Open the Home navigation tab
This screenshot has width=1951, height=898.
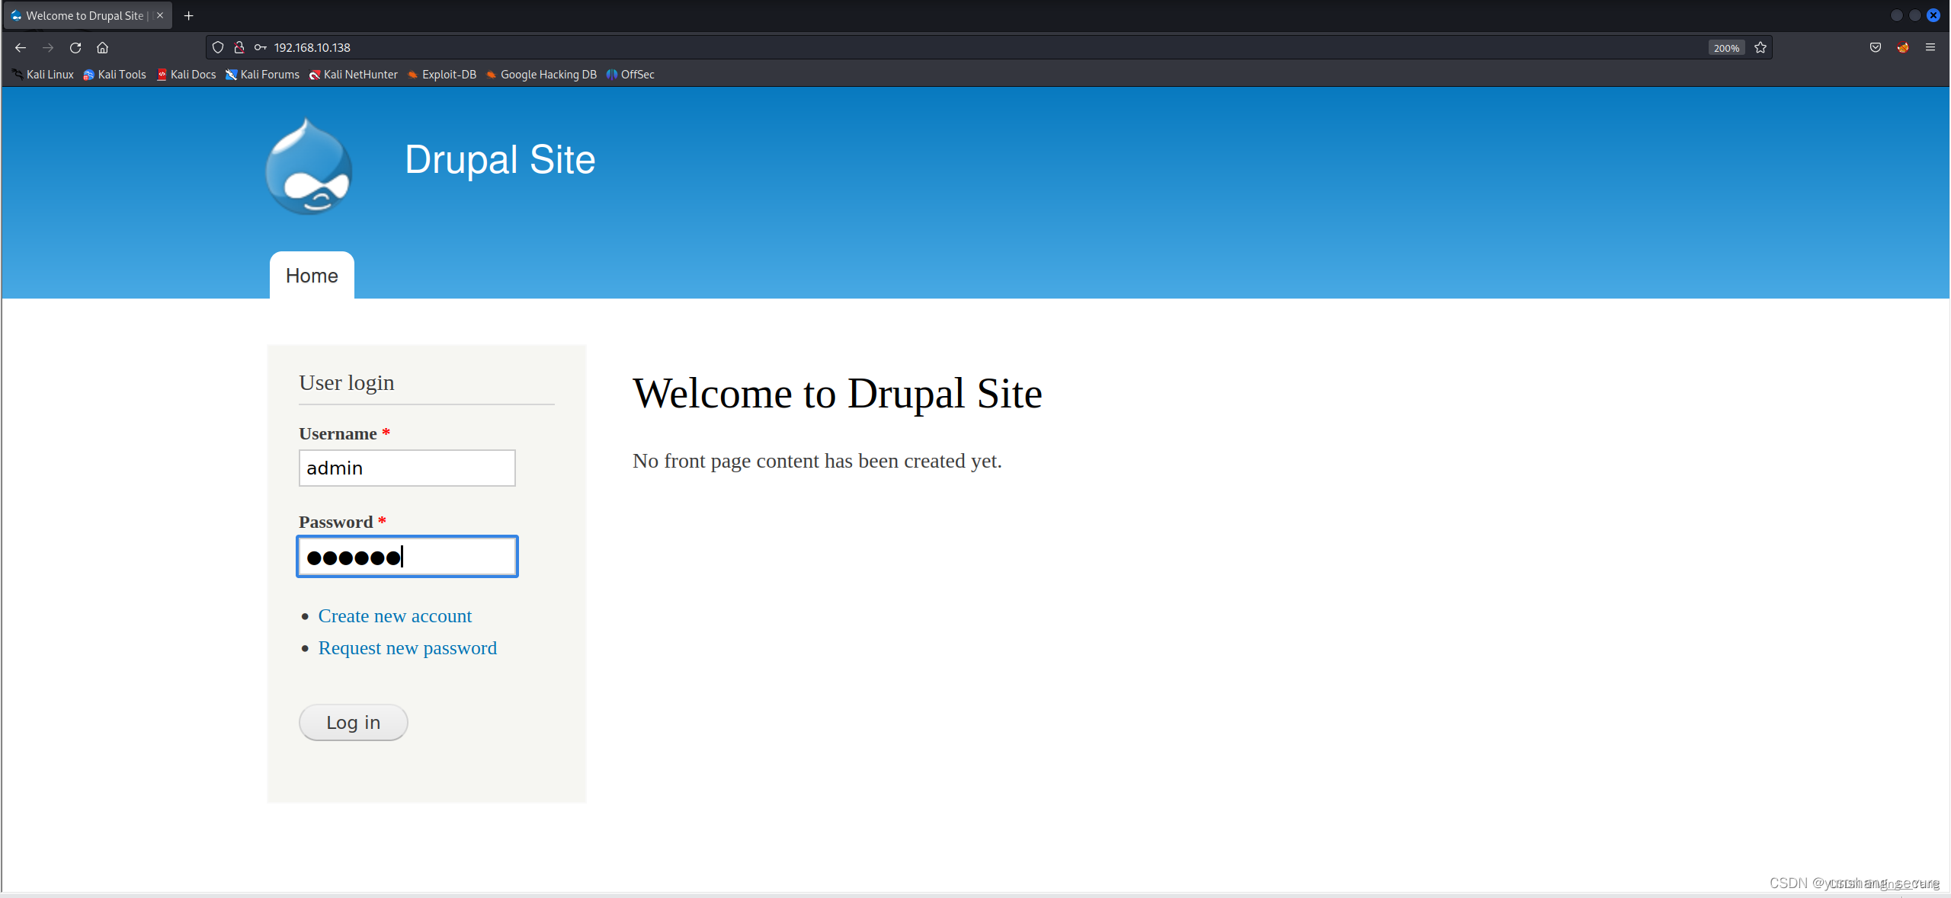(x=312, y=276)
